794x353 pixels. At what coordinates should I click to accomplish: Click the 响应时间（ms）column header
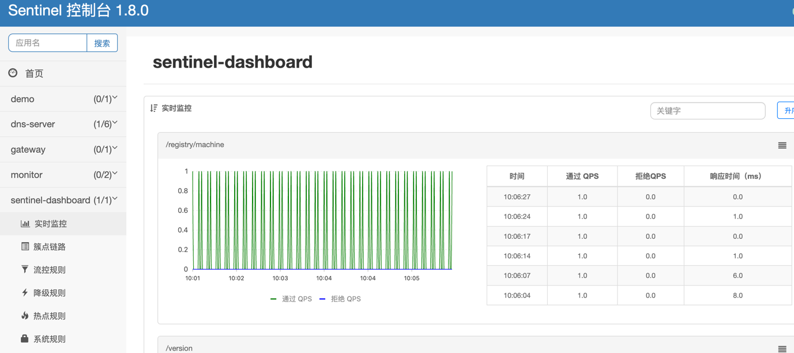point(737,176)
